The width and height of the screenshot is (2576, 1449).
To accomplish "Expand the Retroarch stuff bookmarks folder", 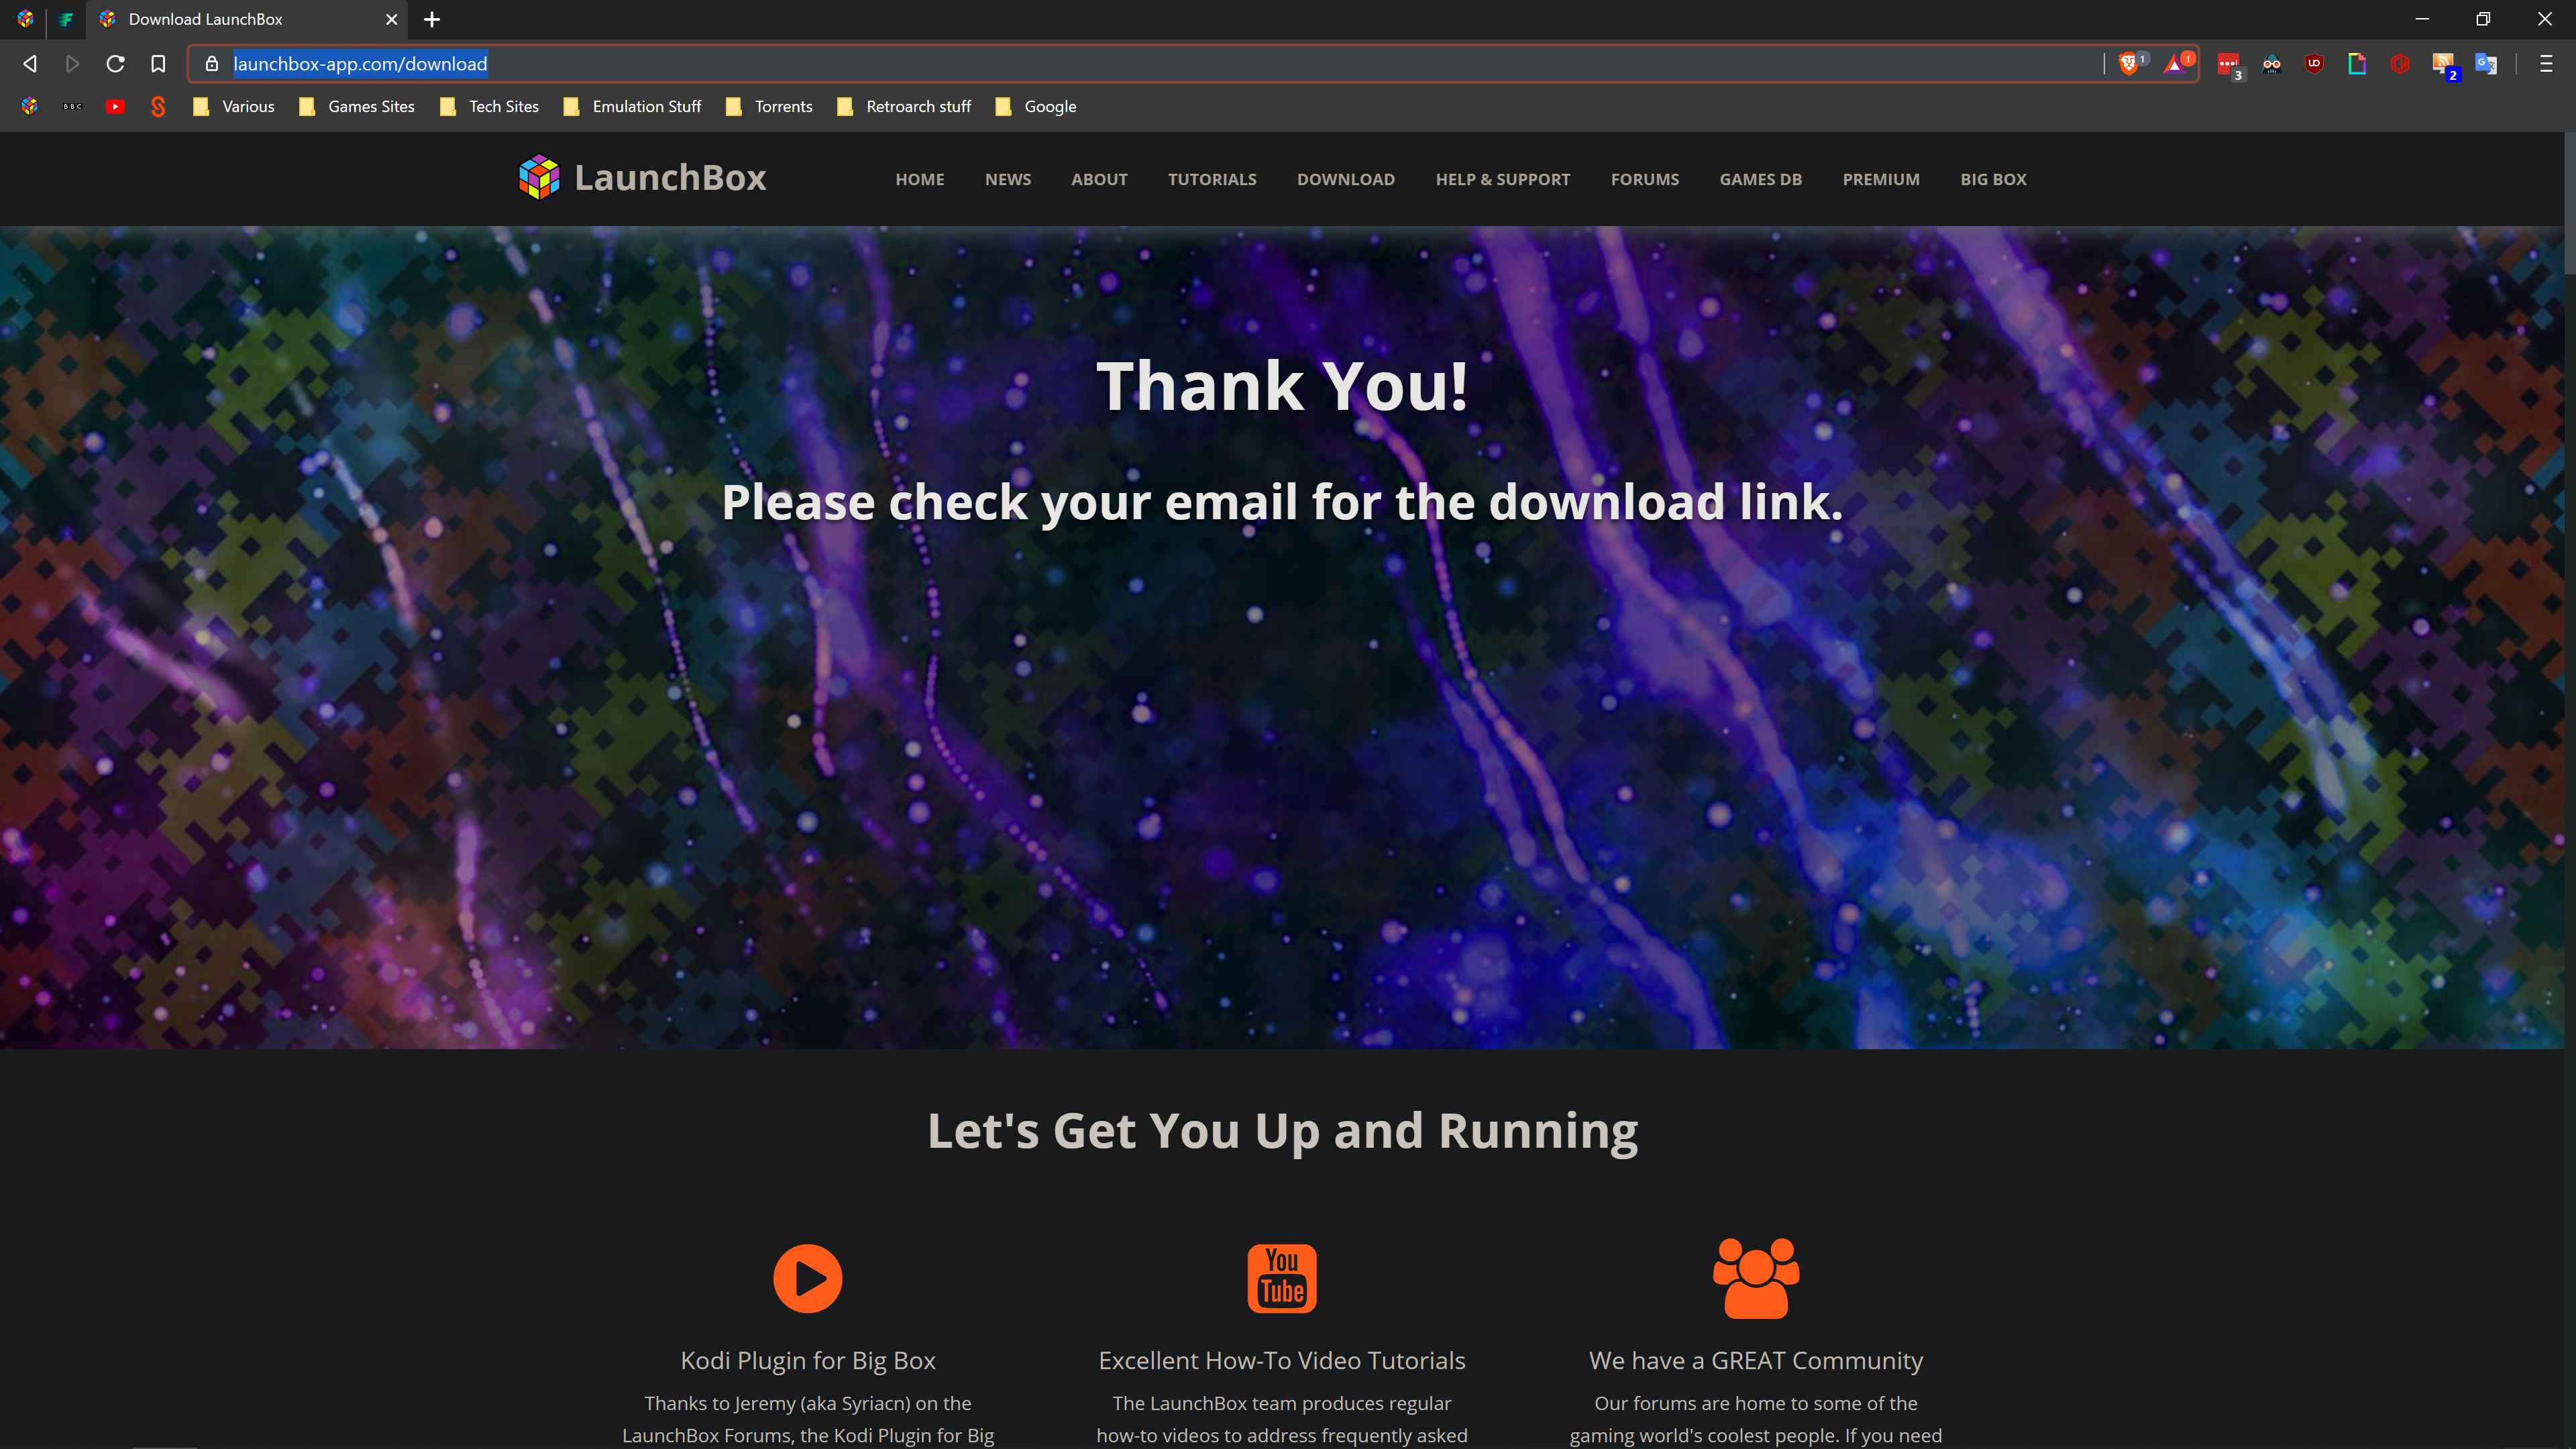I will (x=904, y=106).
